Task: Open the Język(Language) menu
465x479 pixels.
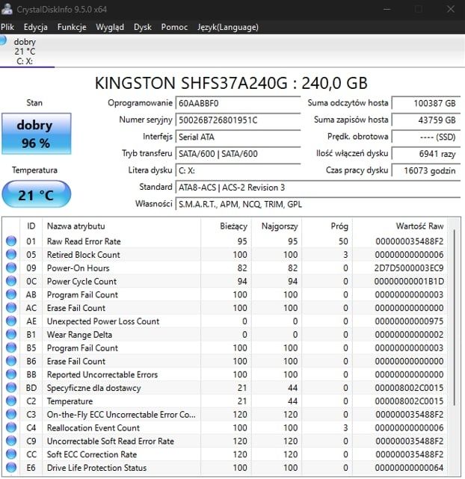Action: click(228, 27)
